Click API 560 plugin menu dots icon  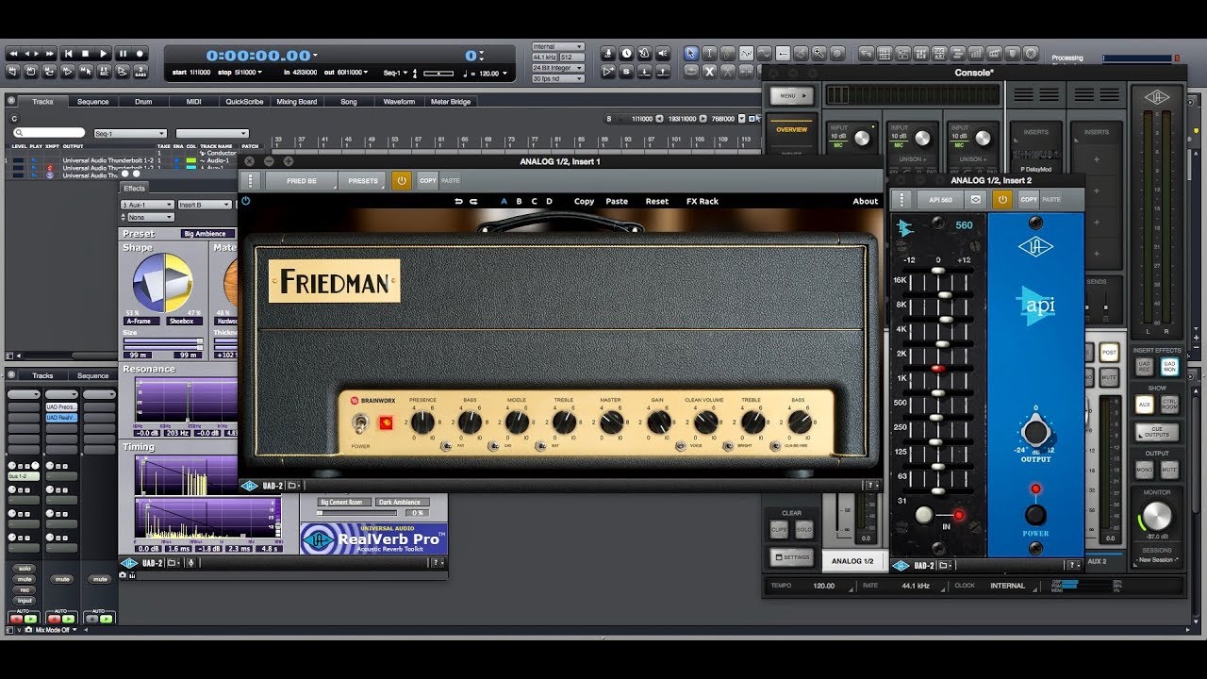(x=902, y=199)
